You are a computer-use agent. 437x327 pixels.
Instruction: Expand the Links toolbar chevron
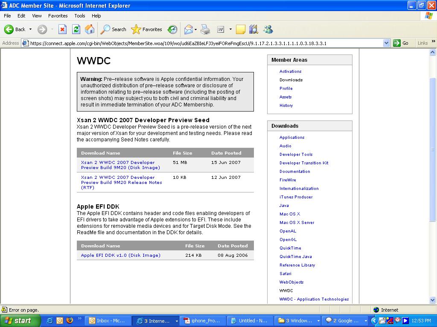click(434, 41)
